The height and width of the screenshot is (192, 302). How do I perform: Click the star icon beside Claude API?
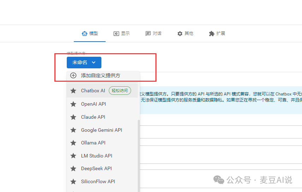pos(73,117)
